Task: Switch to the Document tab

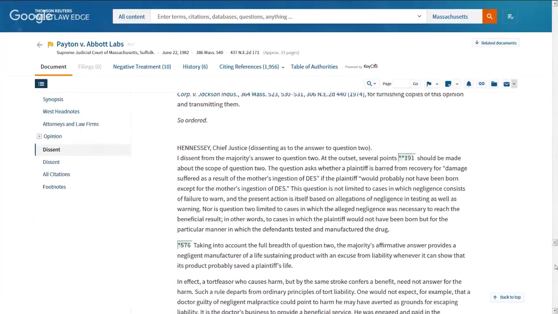Action: [x=53, y=67]
